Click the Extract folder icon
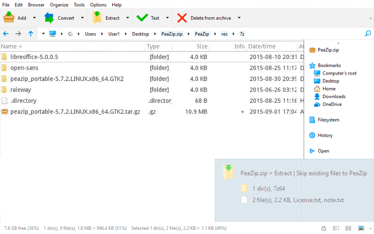The height and width of the screenshot is (234, 374). pos(97,18)
